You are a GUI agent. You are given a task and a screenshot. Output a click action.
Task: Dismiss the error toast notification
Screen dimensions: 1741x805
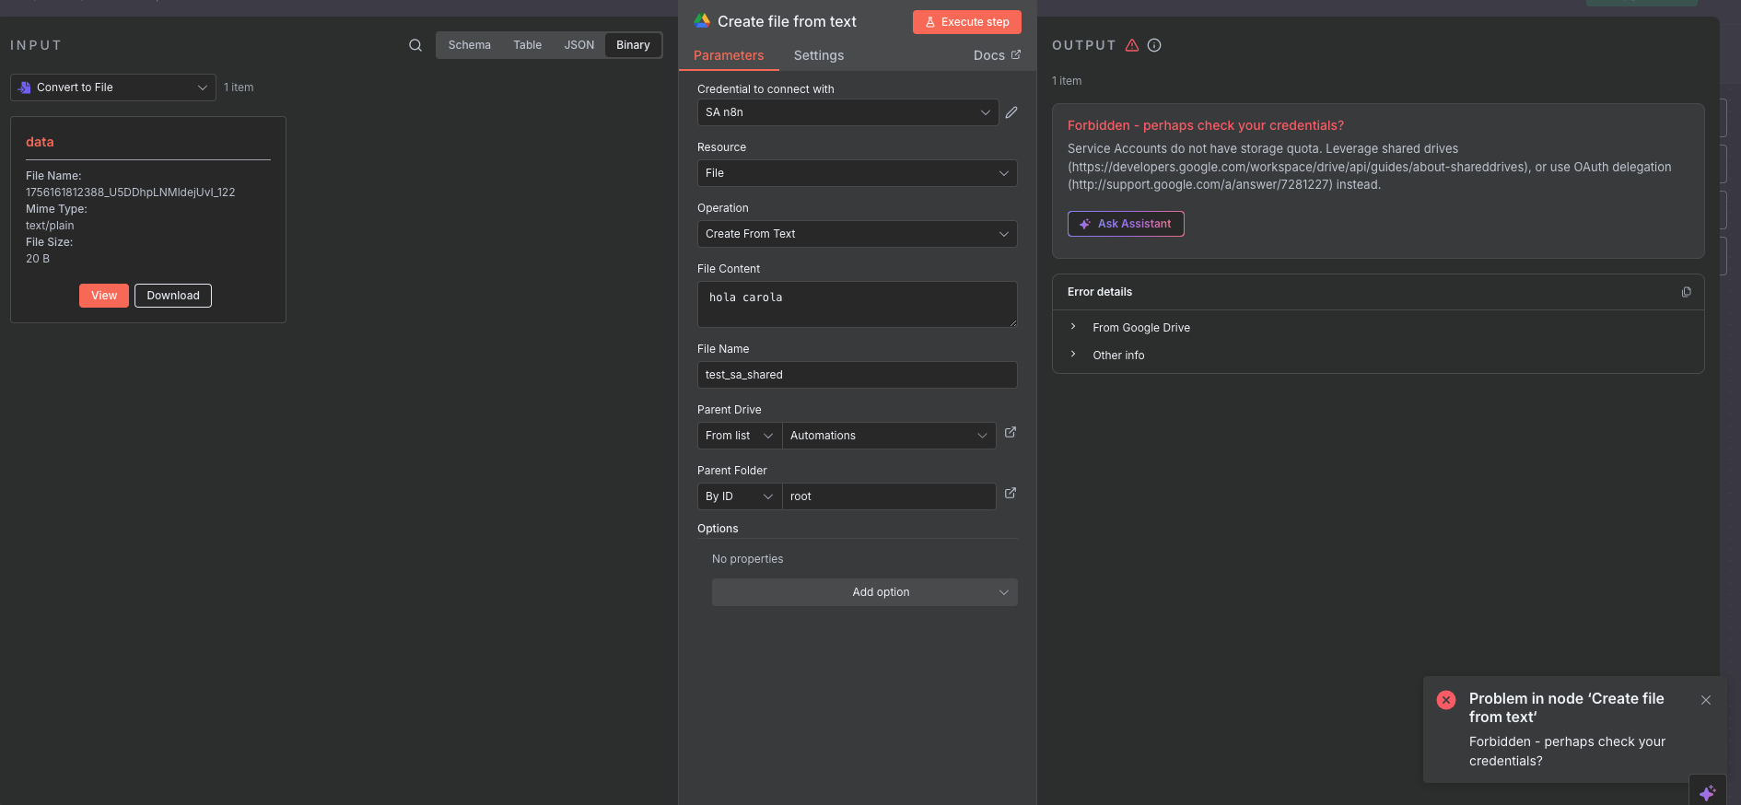(x=1705, y=700)
